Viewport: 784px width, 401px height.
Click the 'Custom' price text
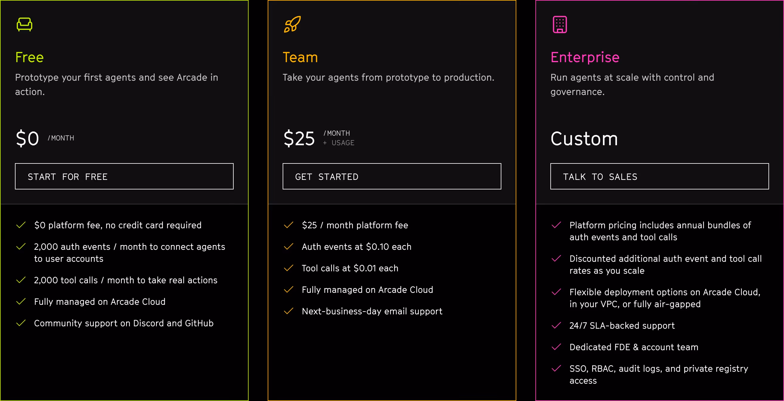584,139
